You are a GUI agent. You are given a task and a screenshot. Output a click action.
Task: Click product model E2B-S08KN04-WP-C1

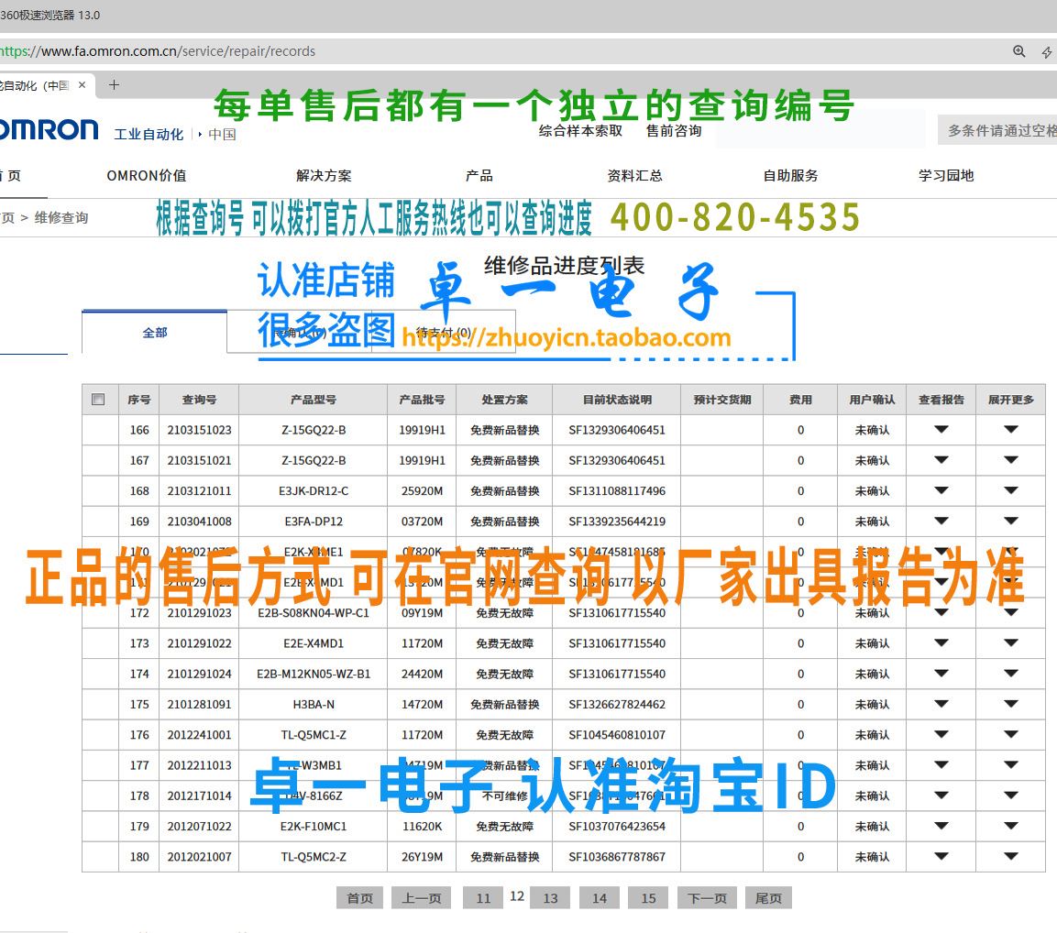(314, 613)
